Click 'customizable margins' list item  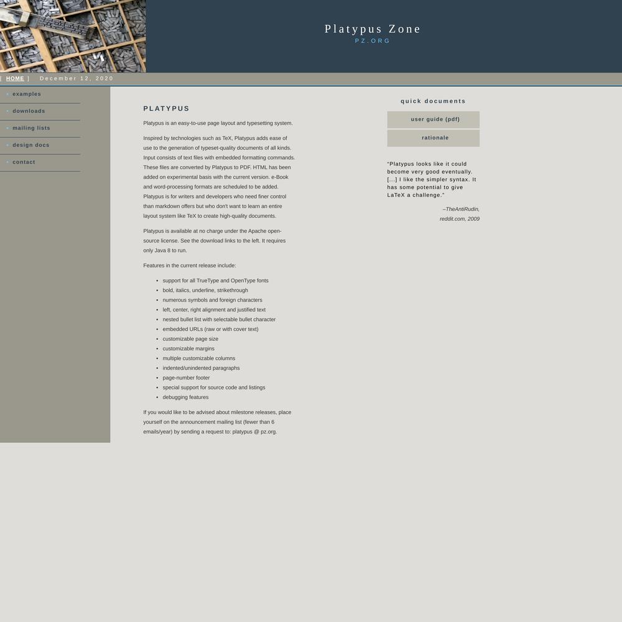(x=188, y=349)
